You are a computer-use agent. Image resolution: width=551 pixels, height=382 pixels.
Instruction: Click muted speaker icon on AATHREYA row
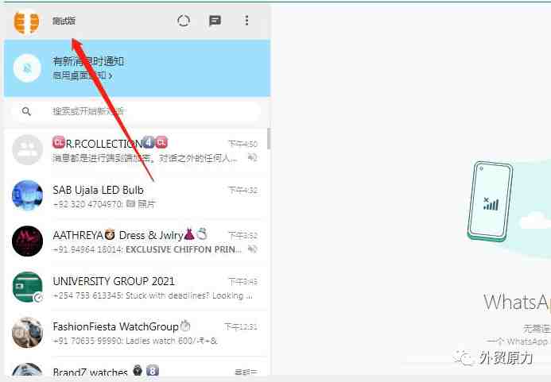click(252, 249)
